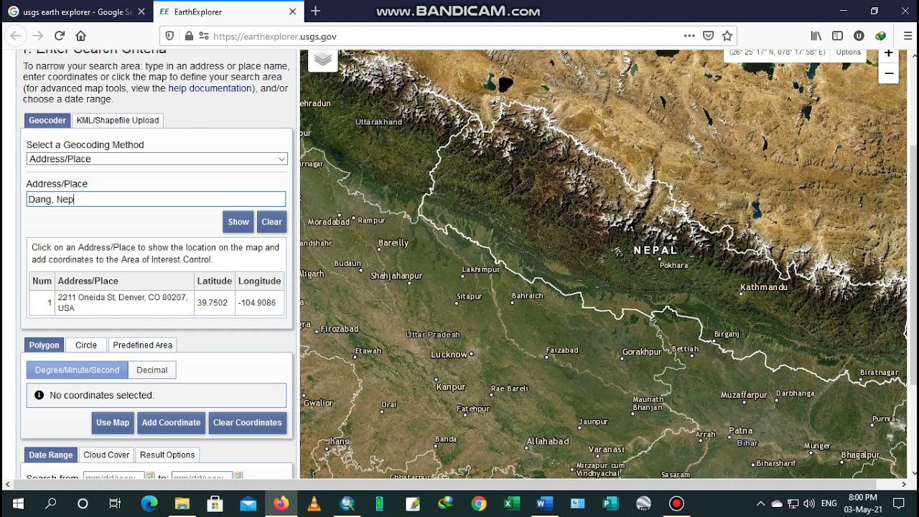This screenshot has width=919, height=517.
Task: Clear the address search with Clear button
Action: (x=271, y=222)
